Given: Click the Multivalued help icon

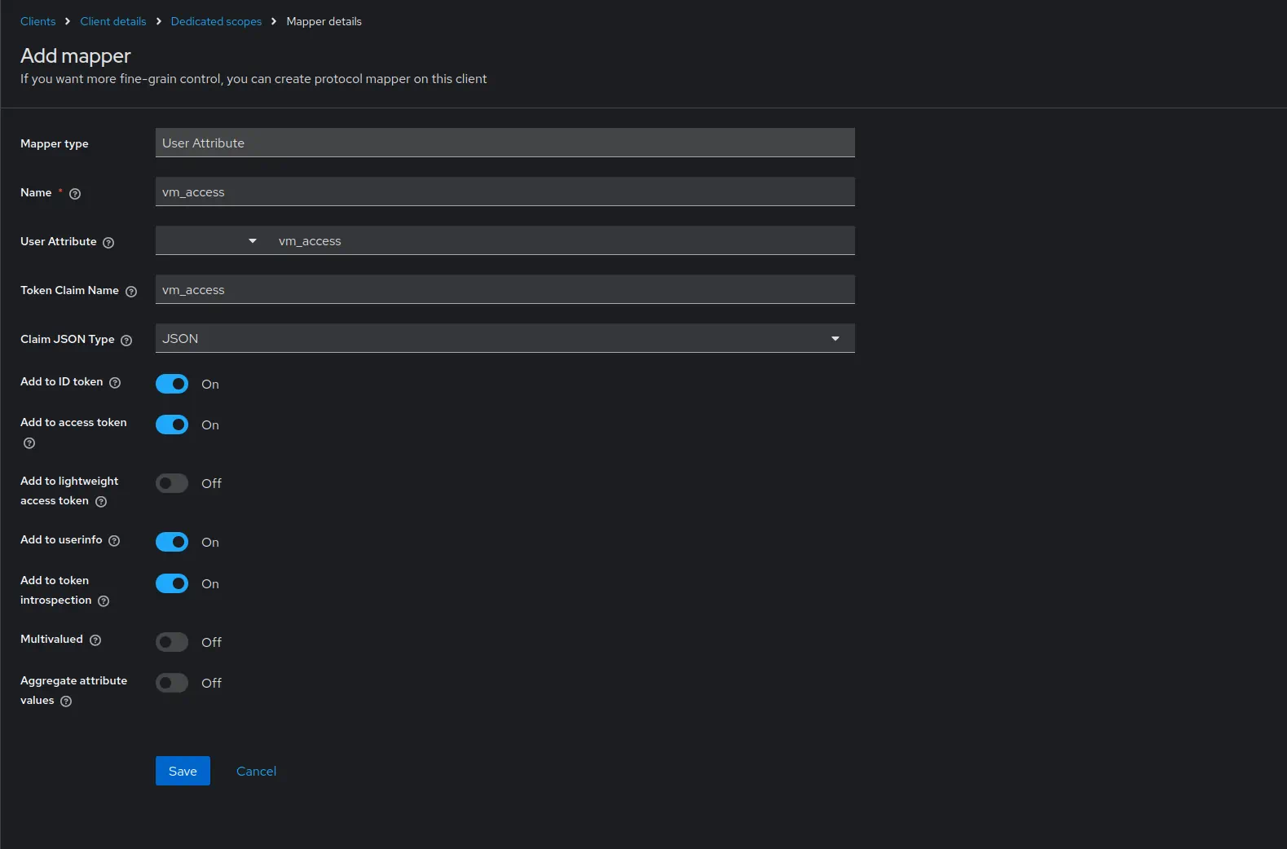Looking at the screenshot, I should click(x=95, y=640).
